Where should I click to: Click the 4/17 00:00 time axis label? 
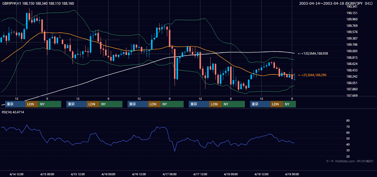tap(170, 174)
